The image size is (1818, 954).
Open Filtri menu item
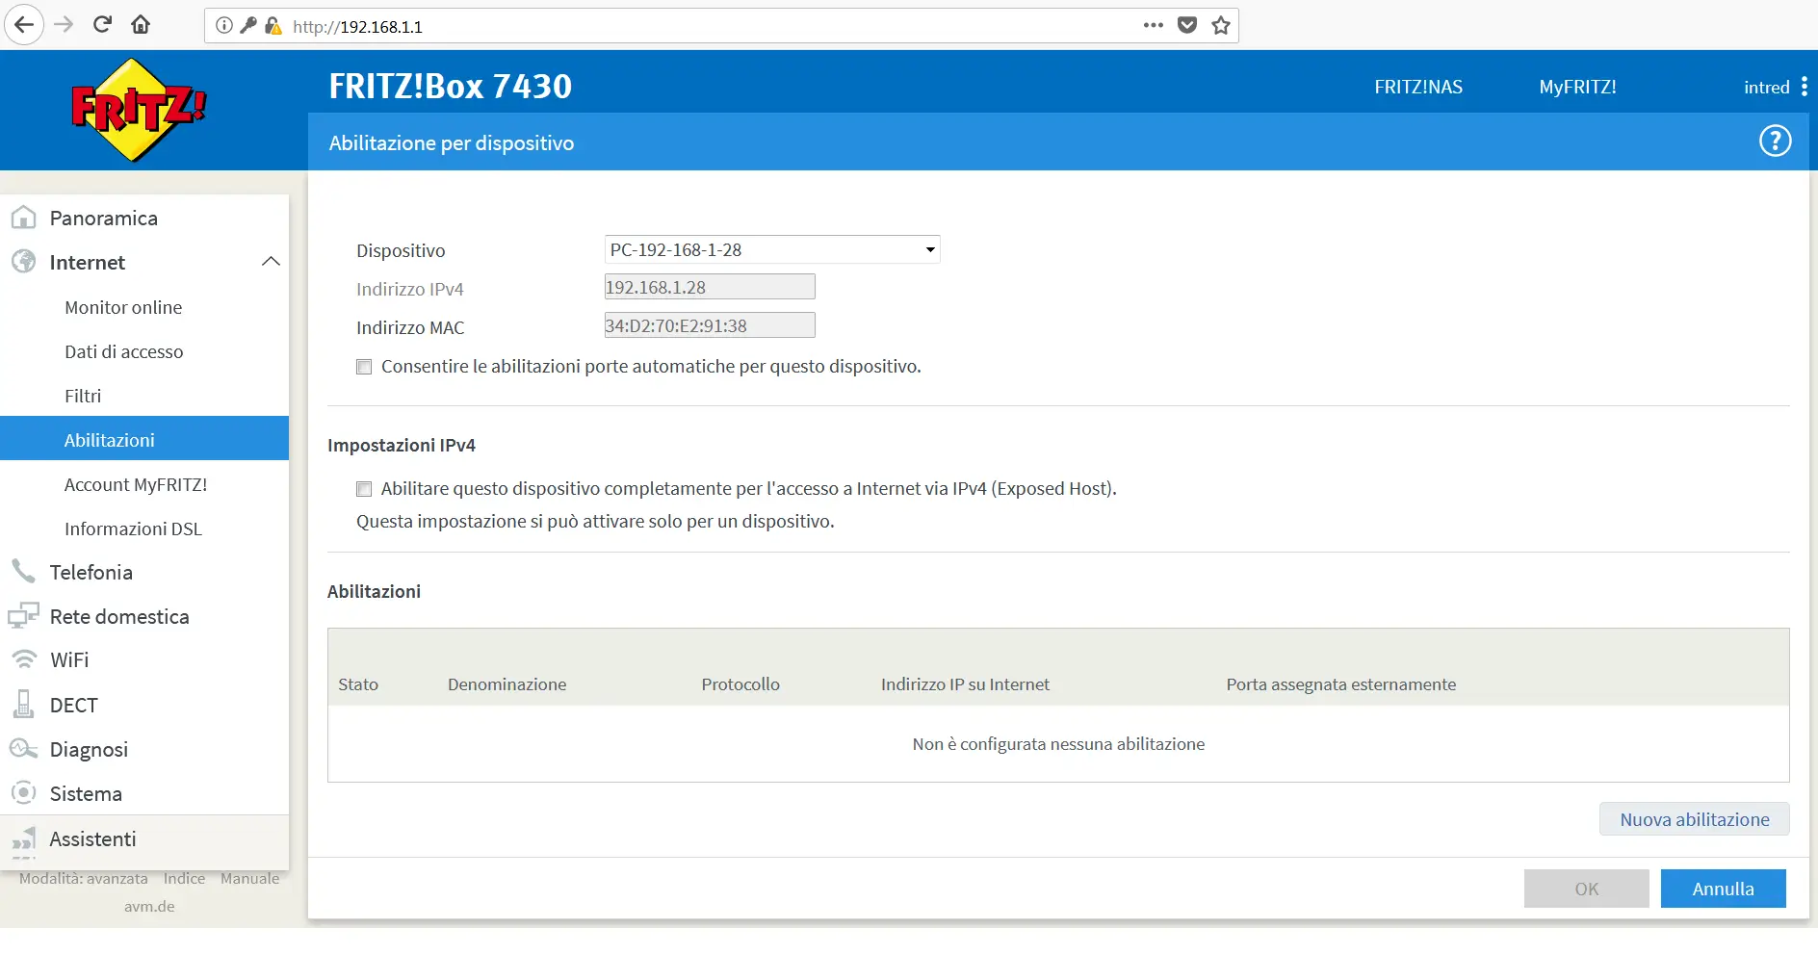(x=83, y=396)
